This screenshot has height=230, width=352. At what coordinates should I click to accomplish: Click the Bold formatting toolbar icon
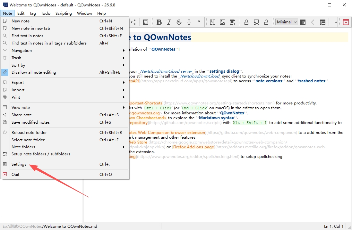(x=159, y=22)
